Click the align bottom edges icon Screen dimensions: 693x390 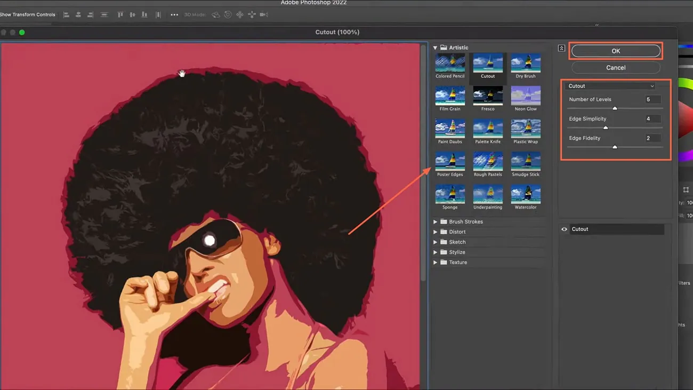click(144, 15)
